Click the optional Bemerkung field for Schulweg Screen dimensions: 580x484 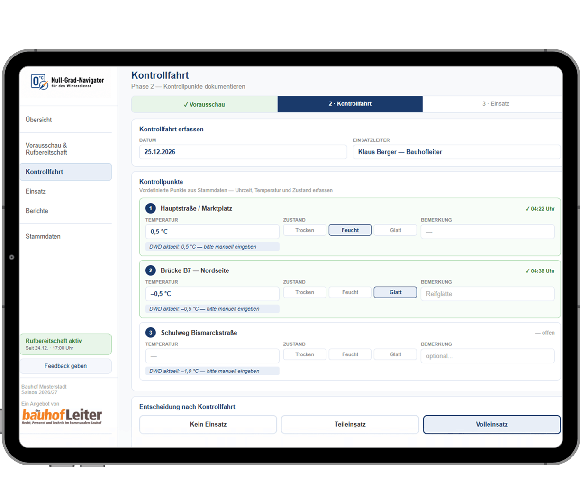pos(488,356)
